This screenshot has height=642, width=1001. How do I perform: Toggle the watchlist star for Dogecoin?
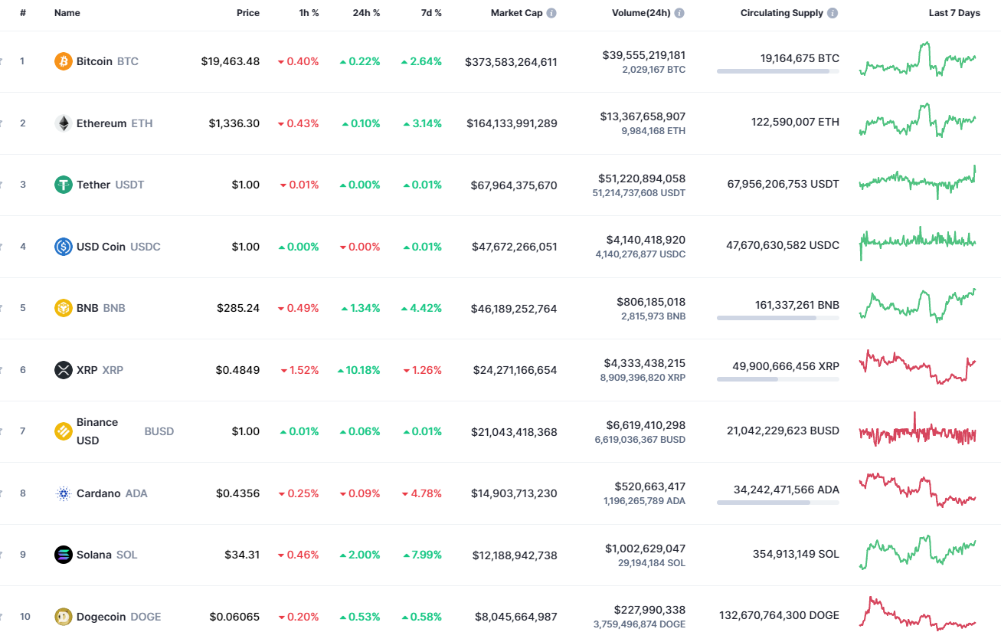[2, 616]
